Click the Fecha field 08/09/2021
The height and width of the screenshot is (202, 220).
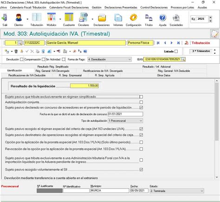coord(139,191)
